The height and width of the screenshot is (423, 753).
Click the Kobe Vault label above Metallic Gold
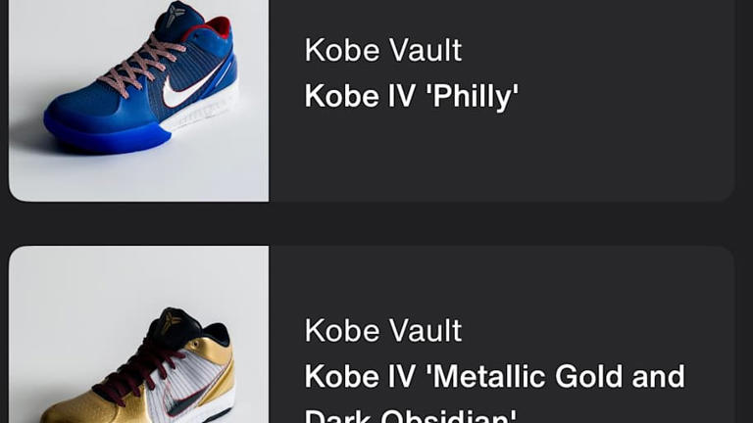tap(383, 330)
